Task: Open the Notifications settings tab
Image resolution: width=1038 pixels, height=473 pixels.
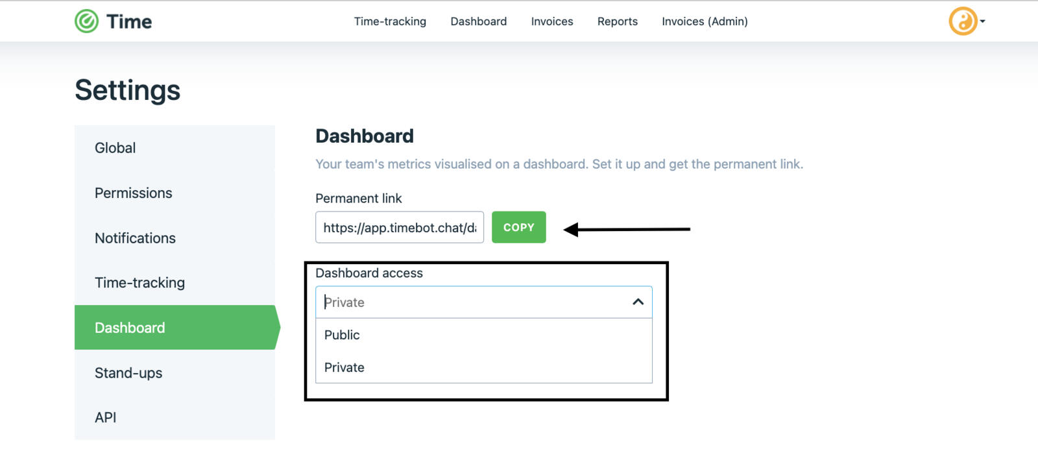Action: click(175, 238)
